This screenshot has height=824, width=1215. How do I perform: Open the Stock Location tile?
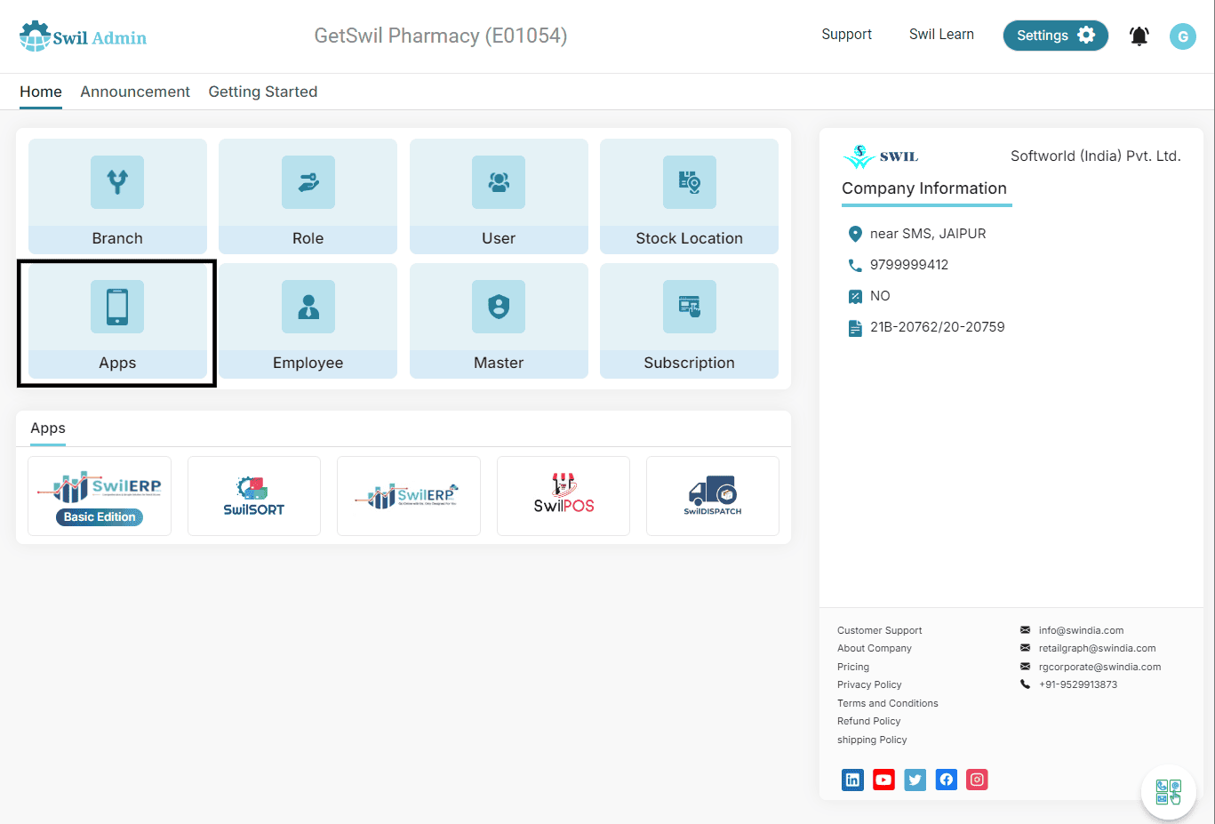pyautogui.click(x=689, y=196)
